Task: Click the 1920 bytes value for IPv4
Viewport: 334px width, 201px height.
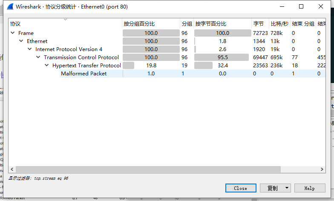Action: pyautogui.click(x=259, y=49)
